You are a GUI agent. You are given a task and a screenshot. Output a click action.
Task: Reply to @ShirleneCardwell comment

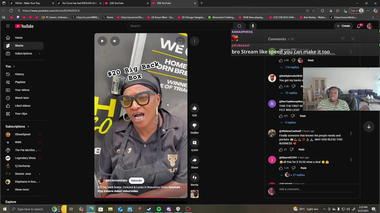tap(301, 150)
